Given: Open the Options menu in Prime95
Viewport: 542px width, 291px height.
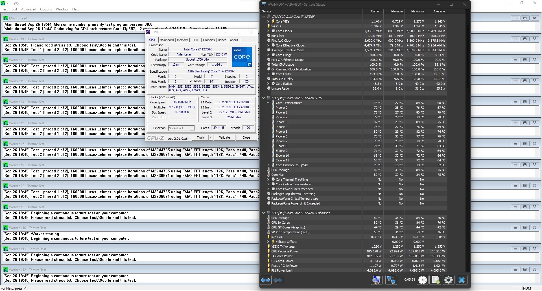Looking at the screenshot, I should tap(46, 9).
